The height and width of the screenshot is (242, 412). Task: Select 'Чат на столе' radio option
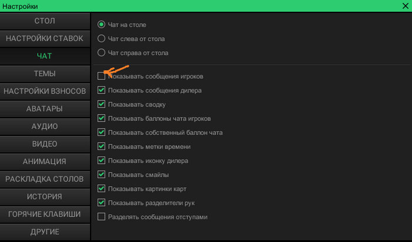point(101,25)
